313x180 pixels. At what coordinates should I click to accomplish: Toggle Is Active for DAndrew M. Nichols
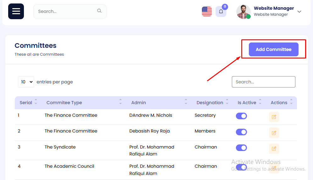241,116
